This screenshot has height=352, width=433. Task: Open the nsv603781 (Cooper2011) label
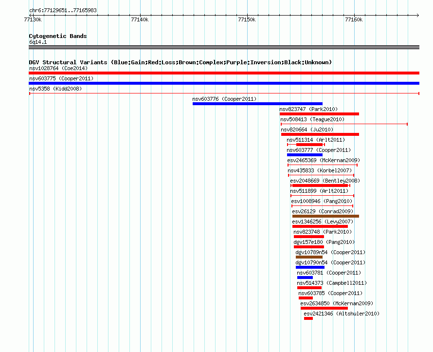coord(329,273)
